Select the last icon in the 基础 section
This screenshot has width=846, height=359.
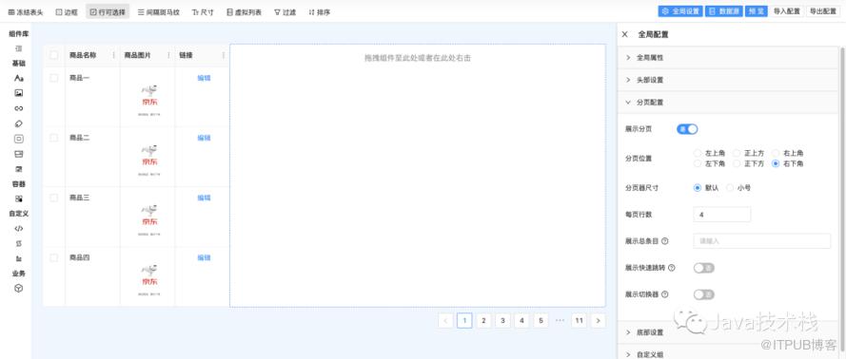tap(18, 169)
